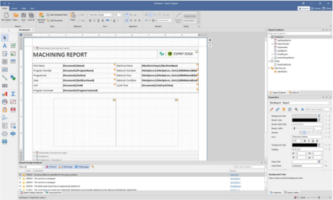Toggle the Errors filter in the analyzer
This screenshot has width=333, height=200.
tap(51, 167)
